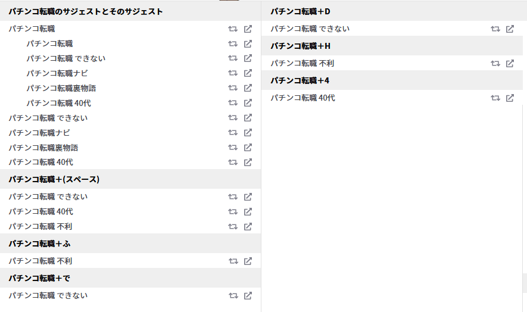Click re-search icon for パチンコ転職 40代 under +4
The image size is (527, 312).
(x=495, y=98)
